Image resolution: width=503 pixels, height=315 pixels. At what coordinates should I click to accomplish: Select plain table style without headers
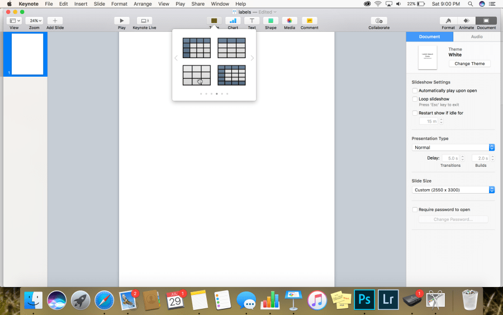point(197,75)
